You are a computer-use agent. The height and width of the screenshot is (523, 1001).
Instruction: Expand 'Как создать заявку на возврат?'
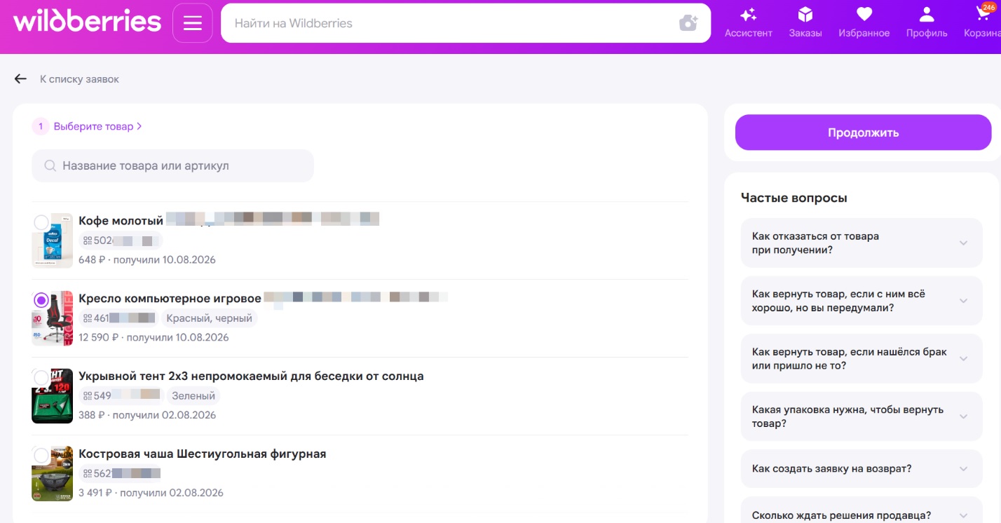[x=862, y=469]
